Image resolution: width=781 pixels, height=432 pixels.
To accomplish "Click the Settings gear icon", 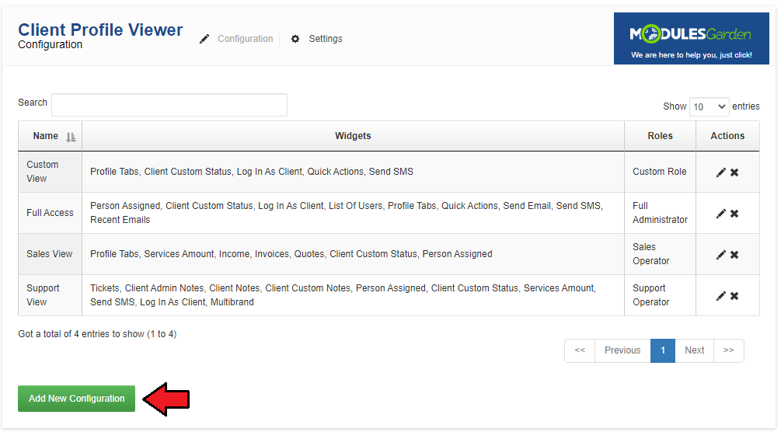I will tap(295, 39).
